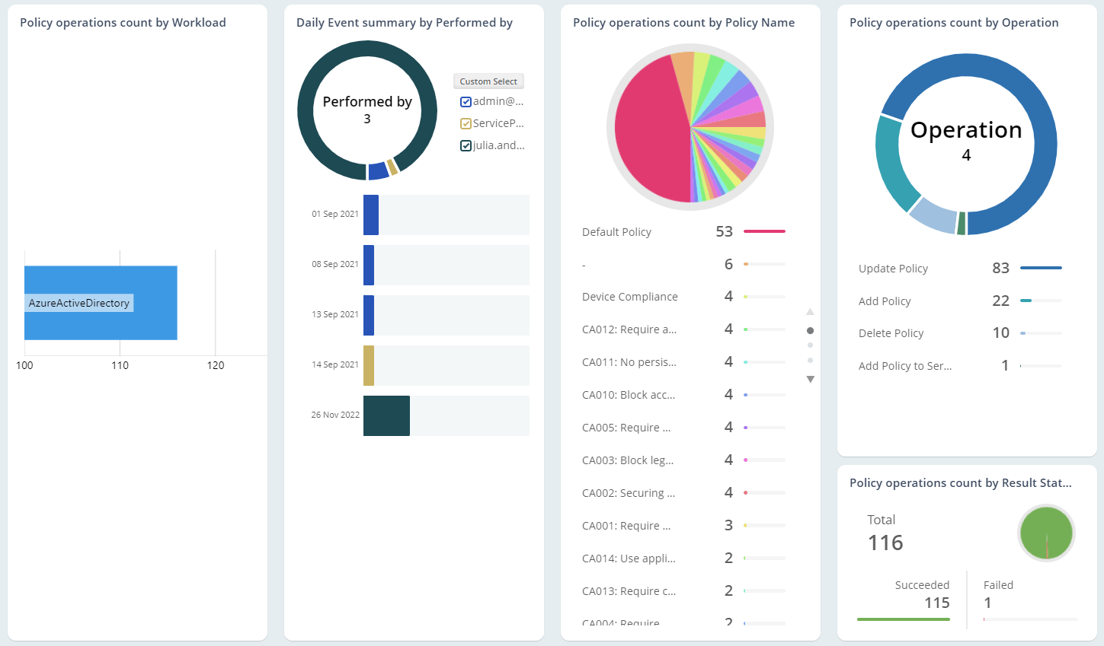Click the dark bar for 26 Nov 2022
This screenshot has height=646, width=1104.
pyautogui.click(x=385, y=415)
